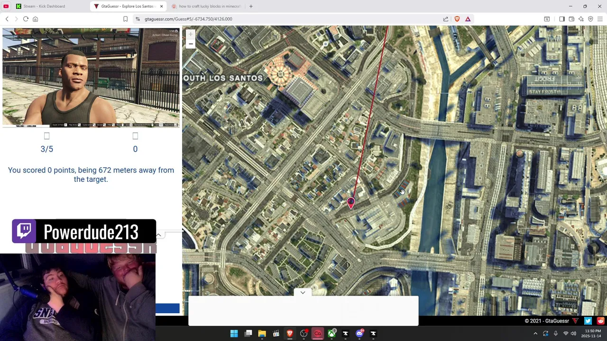Open the clapperboard video app on taskbar

click(276, 333)
